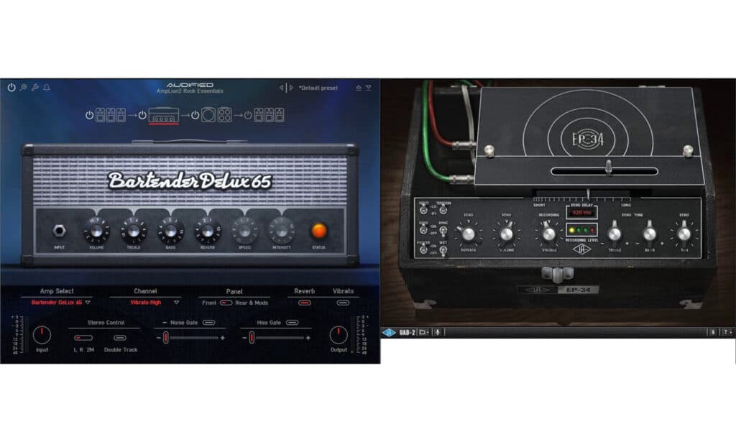Image resolution: width=736 pixels, height=442 pixels.
Task: Open the magnifier zoom icon in AmpLion
Action: coord(23,87)
